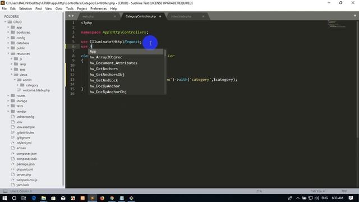Open the File menu

pos(4,9)
